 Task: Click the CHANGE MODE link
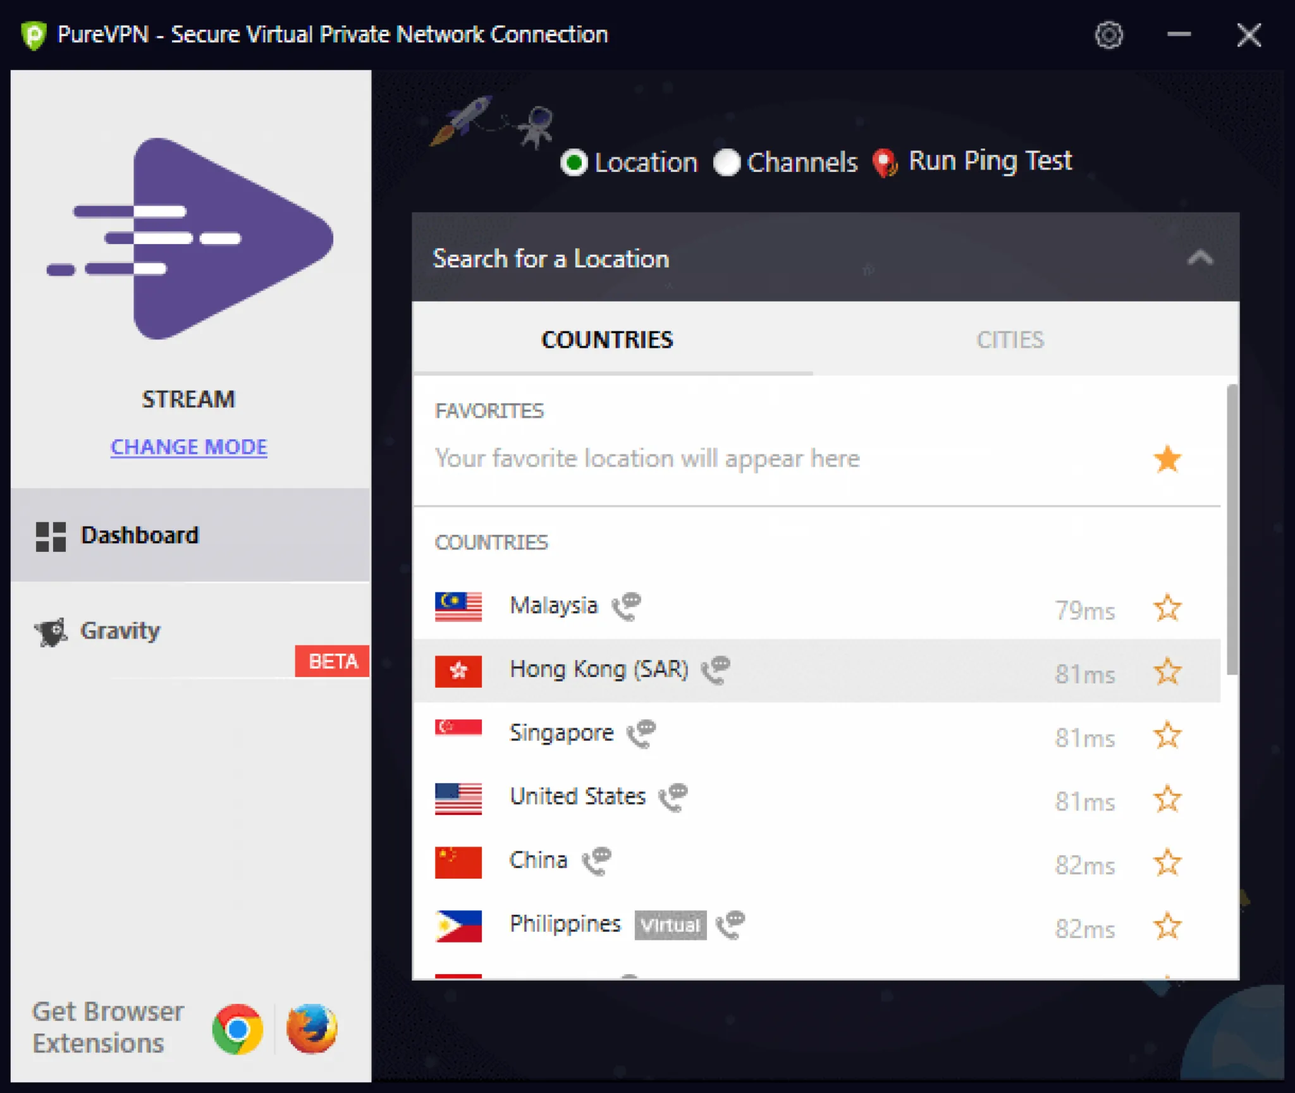(x=189, y=447)
